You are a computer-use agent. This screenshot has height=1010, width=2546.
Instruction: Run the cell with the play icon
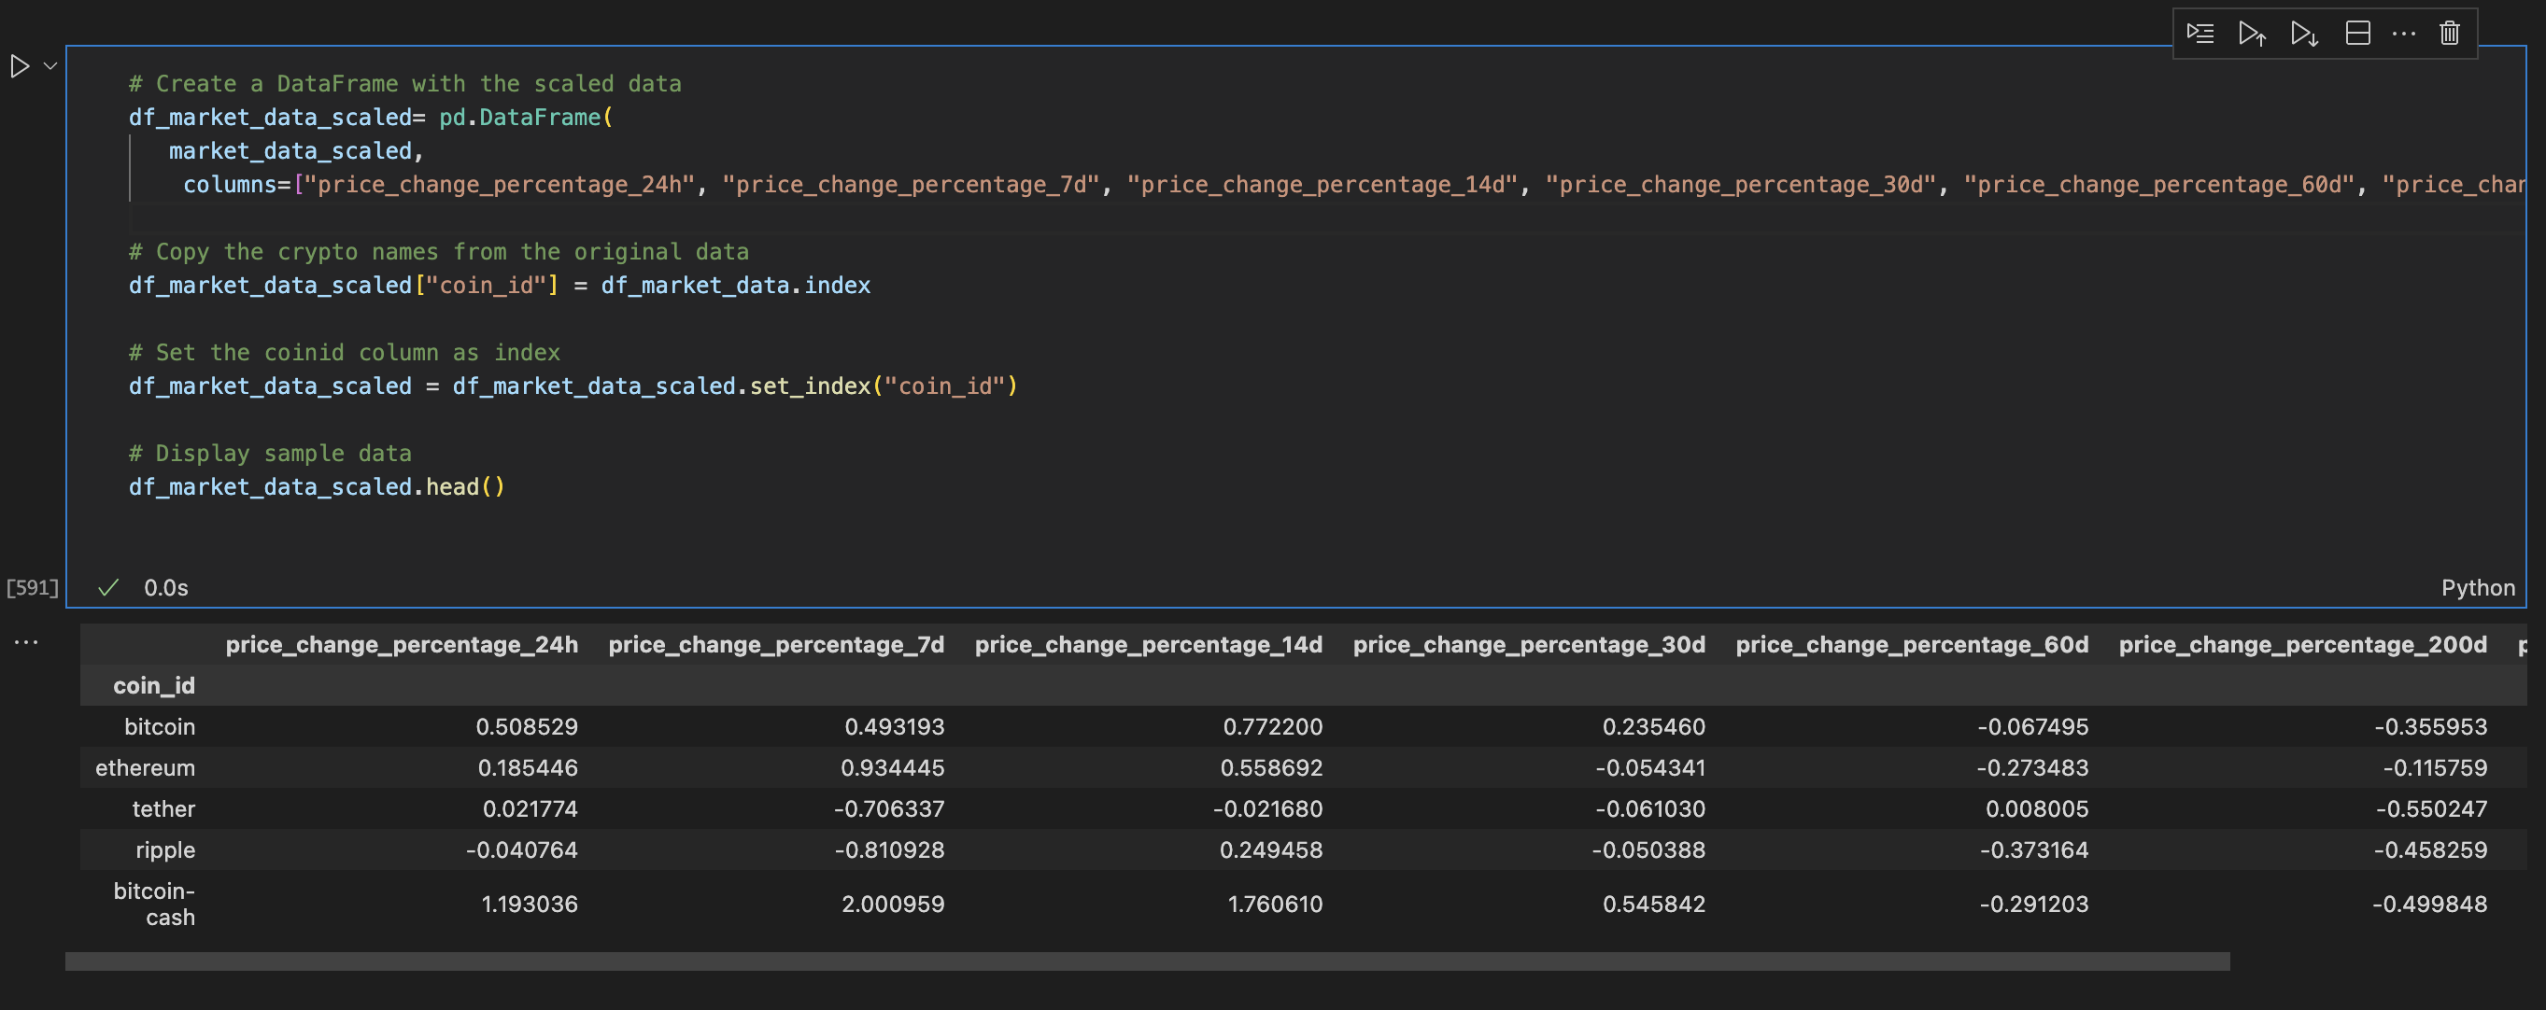click(x=19, y=66)
